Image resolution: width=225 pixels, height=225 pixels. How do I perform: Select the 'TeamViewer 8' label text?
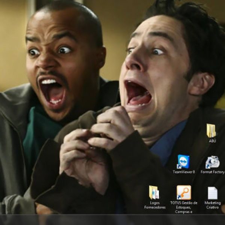pos(184,172)
